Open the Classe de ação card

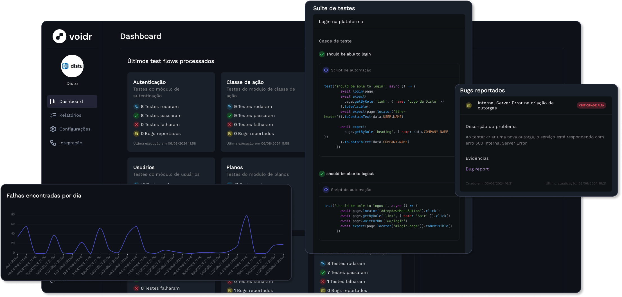263,112
